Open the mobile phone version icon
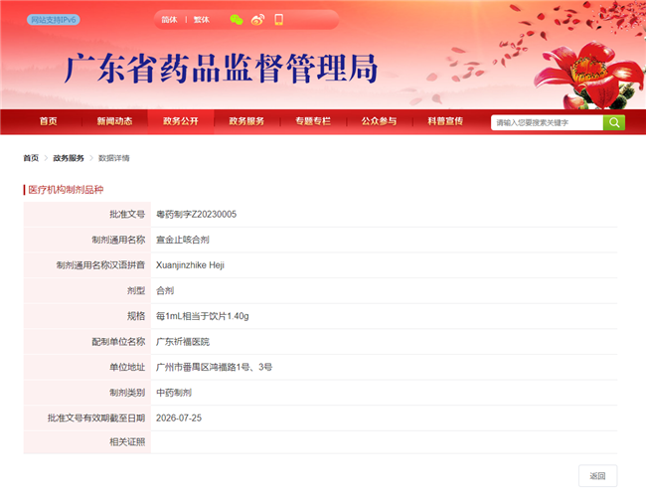The width and height of the screenshot is (646, 500). 279,19
